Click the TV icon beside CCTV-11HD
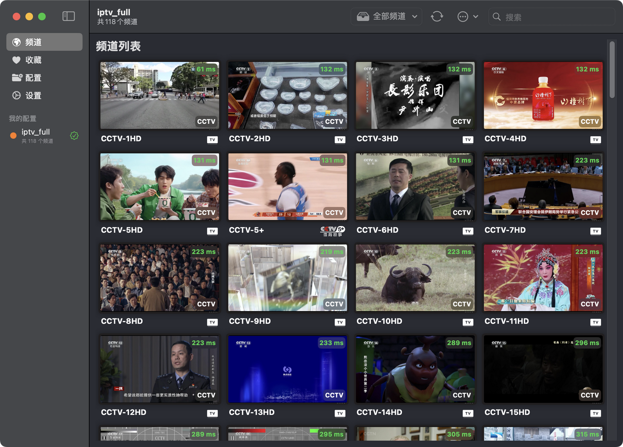This screenshot has height=447, width=623. click(x=596, y=322)
